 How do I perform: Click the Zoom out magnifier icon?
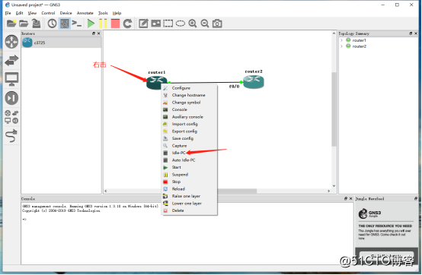(205, 24)
